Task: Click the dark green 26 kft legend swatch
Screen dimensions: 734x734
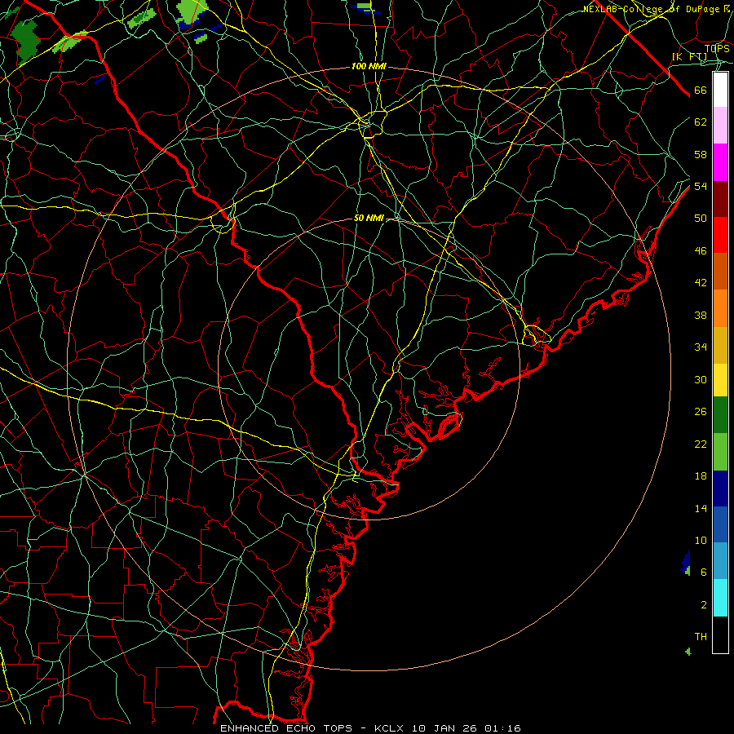Action: click(x=720, y=415)
